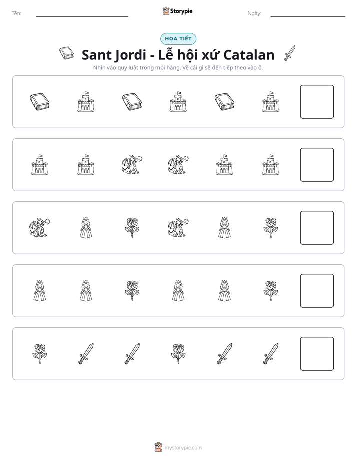Click the answer box in row two
The image size is (357, 462).
coord(317,165)
